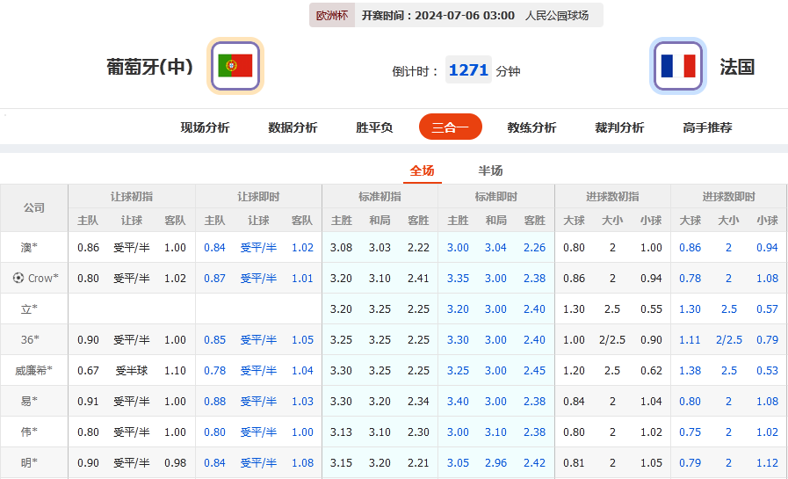
Task: Click the 1271 countdown minutes value
Action: pyautogui.click(x=468, y=69)
